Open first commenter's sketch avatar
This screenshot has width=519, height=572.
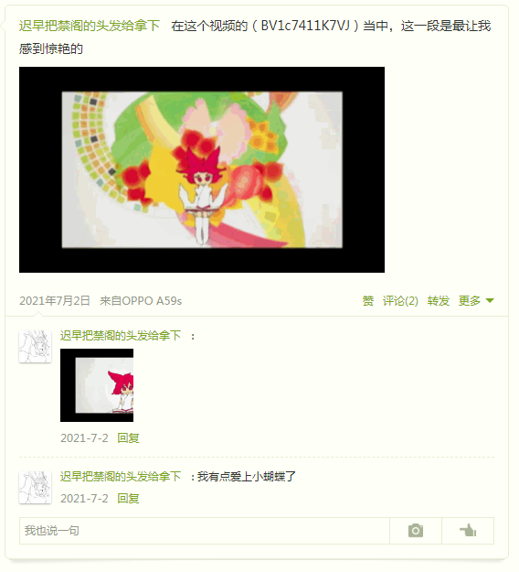[x=36, y=347]
